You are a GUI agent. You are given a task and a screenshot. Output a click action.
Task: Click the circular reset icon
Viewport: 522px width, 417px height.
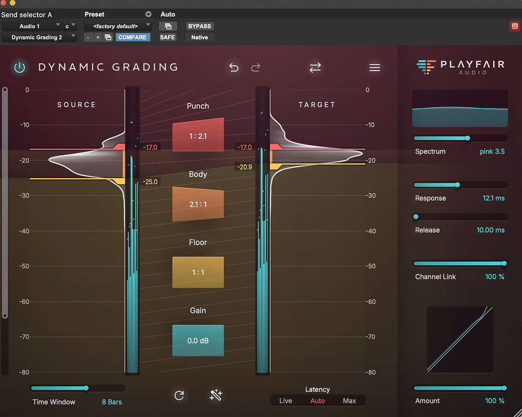point(179,395)
